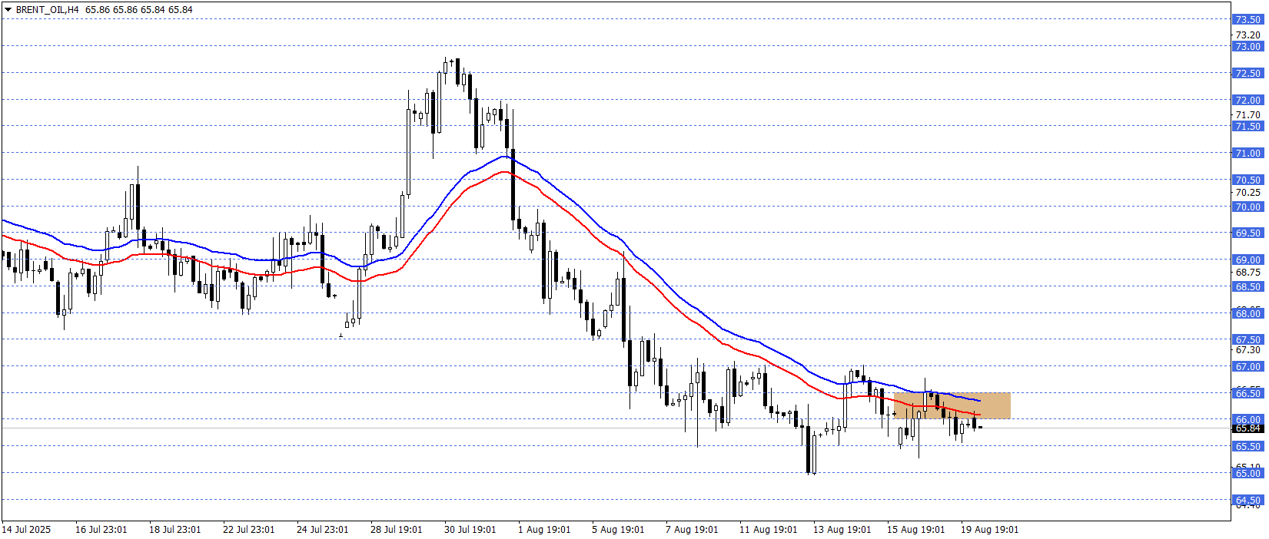Click the 1 Aug 19:01 time label
This screenshot has height=539, width=1269.
pyautogui.click(x=544, y=530)
